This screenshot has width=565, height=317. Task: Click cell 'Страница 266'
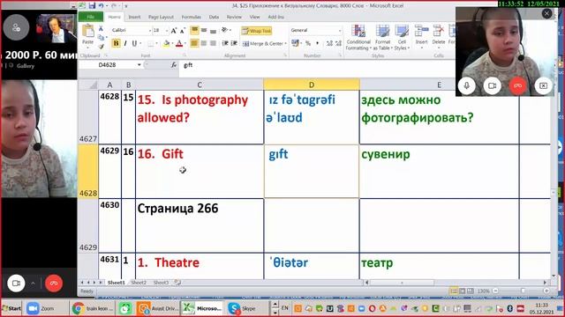200,225
